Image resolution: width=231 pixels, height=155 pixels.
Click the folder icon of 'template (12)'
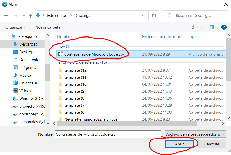tap(60, 70)
